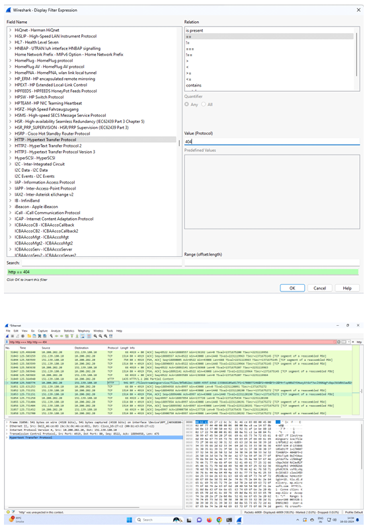This screenshot has height=530, width=365.
Task: Focus the Value (Protocol) input field
Action: click(272, 141)
